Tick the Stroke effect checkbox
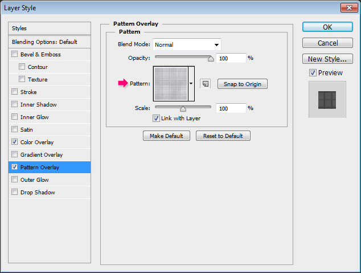 pyautogui.click(x=14, y=92)
